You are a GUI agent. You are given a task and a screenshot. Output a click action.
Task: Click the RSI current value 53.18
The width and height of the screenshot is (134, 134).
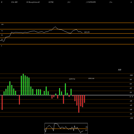click(87, 32)
